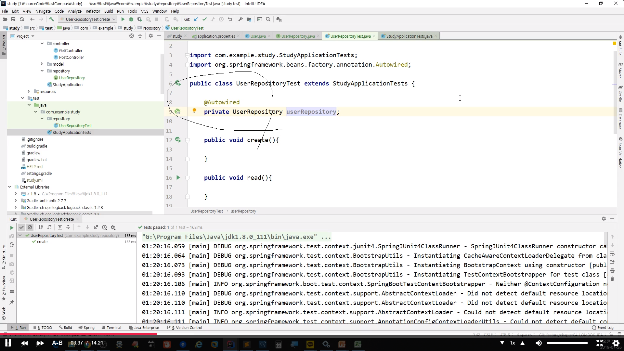The image size is (624, 351).
Task: Click the Git commit checkmark icon
Action: 204,19
